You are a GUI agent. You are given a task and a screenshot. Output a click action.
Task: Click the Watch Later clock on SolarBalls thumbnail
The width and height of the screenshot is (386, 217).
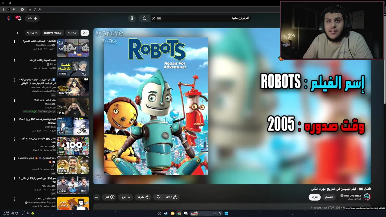click(61, 43)
